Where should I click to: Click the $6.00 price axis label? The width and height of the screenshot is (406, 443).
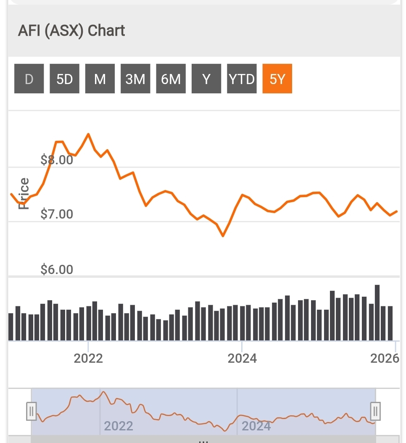click(x=57, y=269)
